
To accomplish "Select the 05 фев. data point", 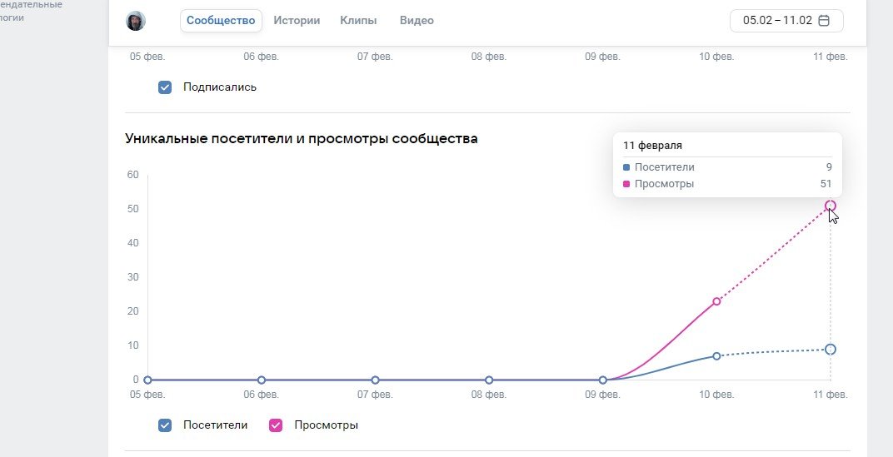I will click(148, 380).
